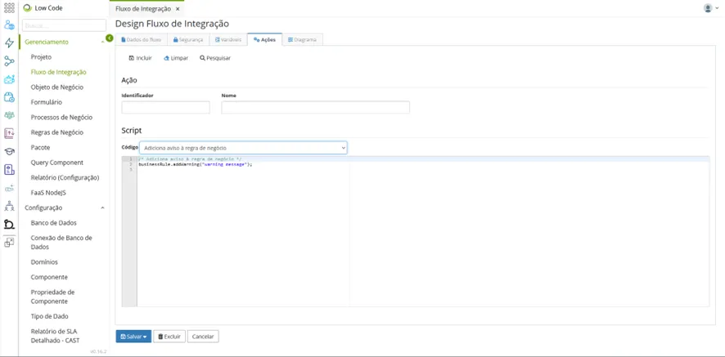Click the ID badge document icon
725x357 pixels.
(9, 169)
